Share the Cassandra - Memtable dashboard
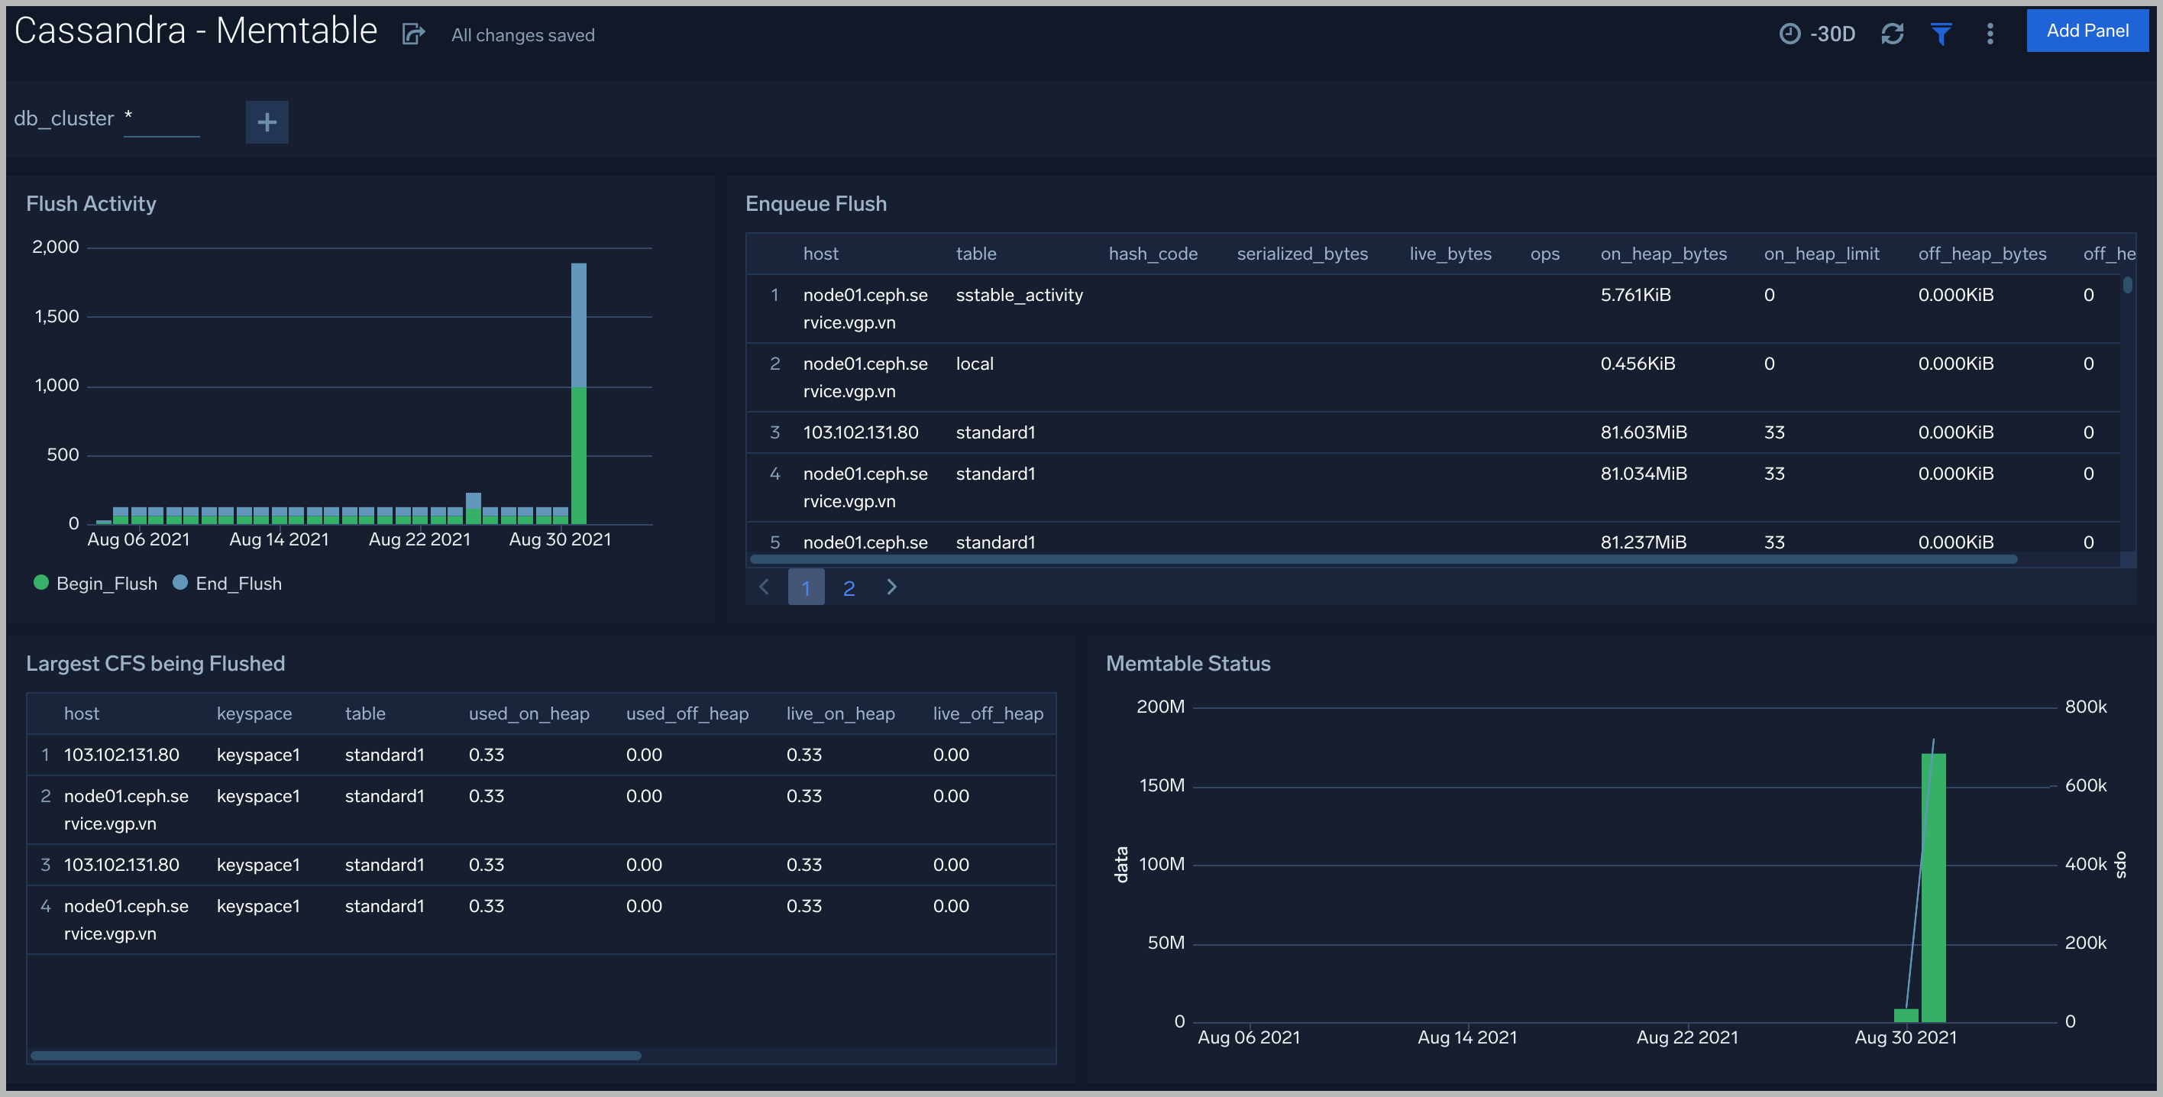 (x=412, y=34)
